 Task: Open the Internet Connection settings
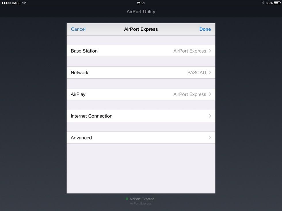click(141, 116)
